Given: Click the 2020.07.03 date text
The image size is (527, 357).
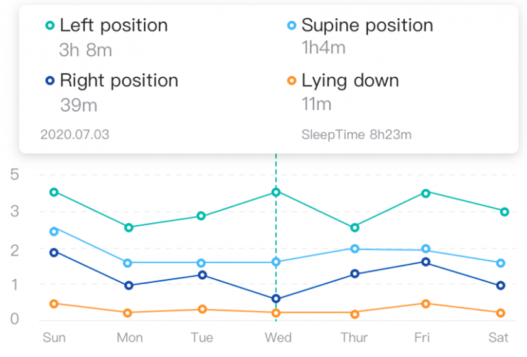Looking at the screenshot, I should (x=75, y=134).
